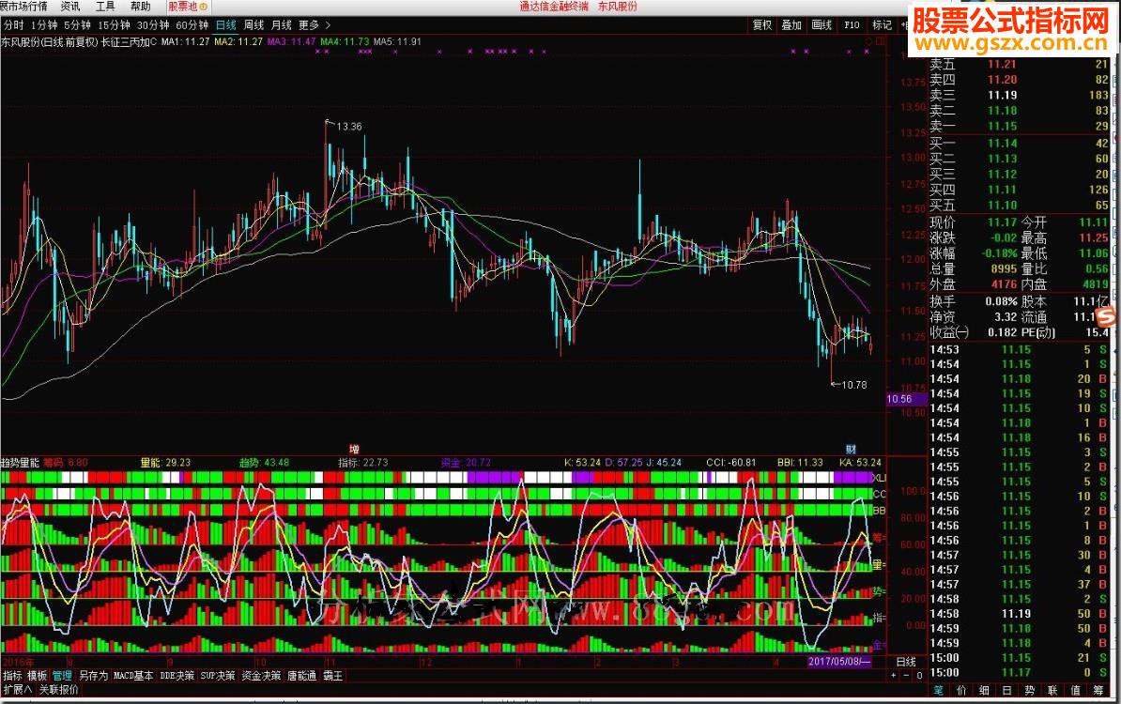Click the small circle icon atop the price axis

(868, 41)
